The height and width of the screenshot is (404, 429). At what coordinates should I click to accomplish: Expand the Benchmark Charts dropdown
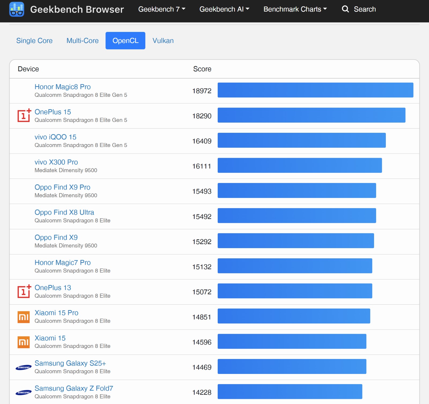pyautogui.click(x=295, y=9)
